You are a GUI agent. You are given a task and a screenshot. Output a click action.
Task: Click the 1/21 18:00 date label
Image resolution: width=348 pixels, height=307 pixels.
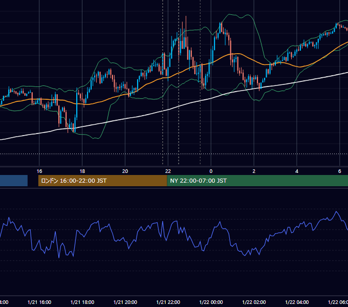(x=82, y=302)
